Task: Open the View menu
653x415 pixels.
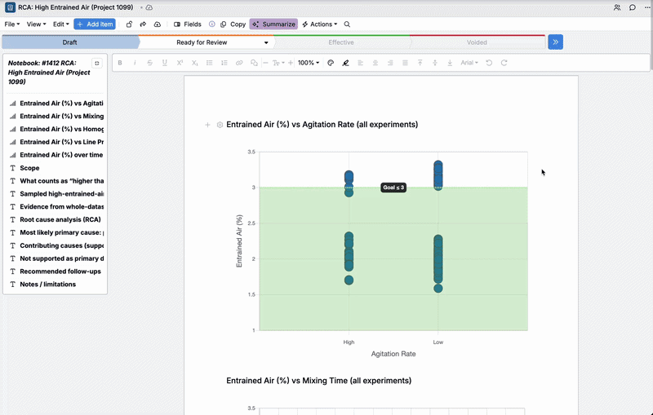Action: coord(36,24)
